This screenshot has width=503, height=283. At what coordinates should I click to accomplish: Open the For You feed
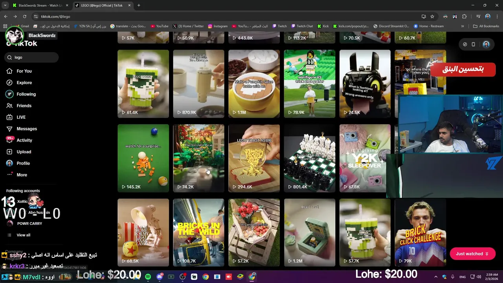[24, 71]
